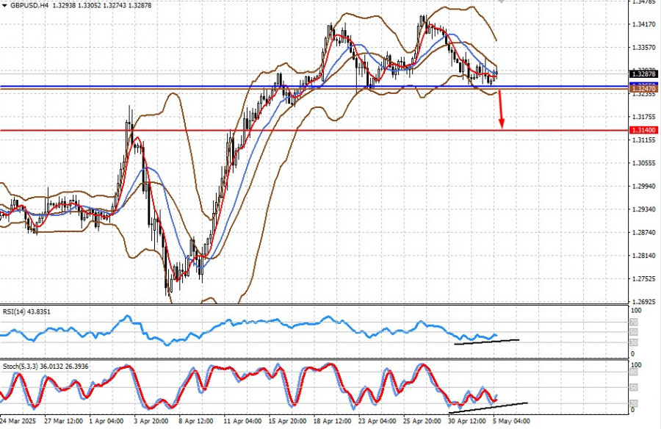Click price axis value 1.34170
The image size is (661, 429).
643,24
